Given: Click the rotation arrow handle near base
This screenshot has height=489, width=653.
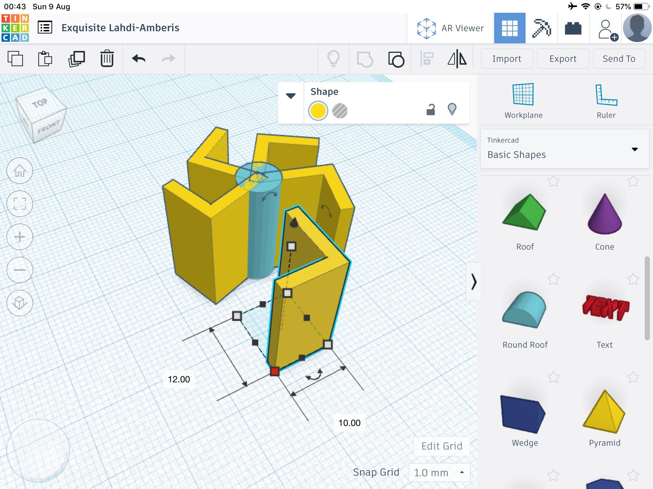Looking at the screenshot, I should (315, 375).
